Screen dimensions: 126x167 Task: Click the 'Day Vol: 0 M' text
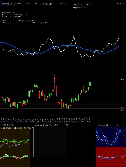[79, 7]
